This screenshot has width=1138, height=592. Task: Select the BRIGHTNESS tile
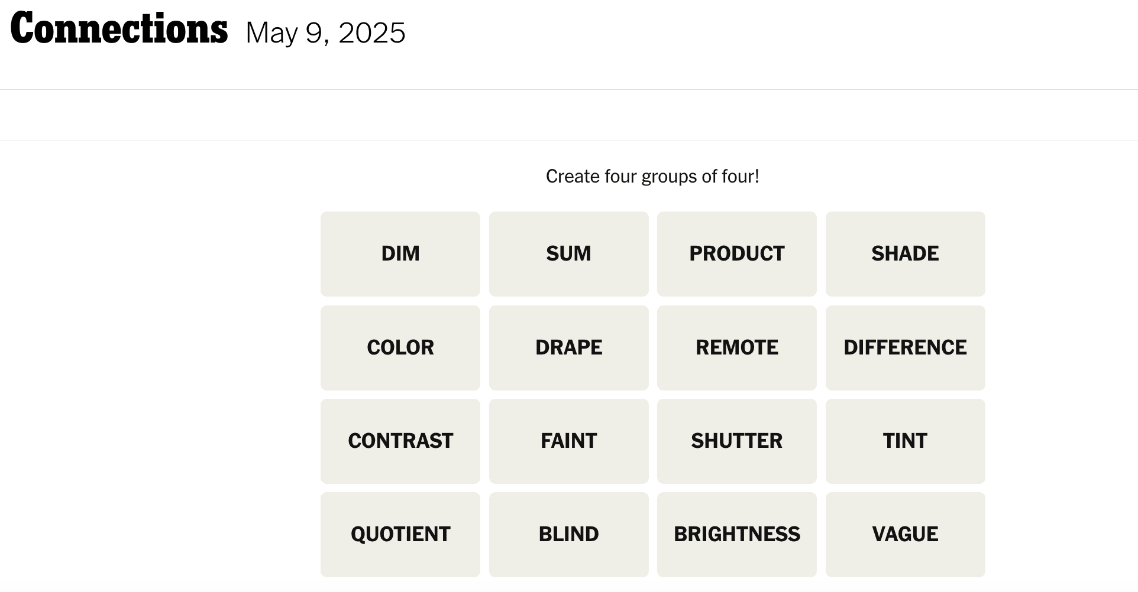click(736, 534)
